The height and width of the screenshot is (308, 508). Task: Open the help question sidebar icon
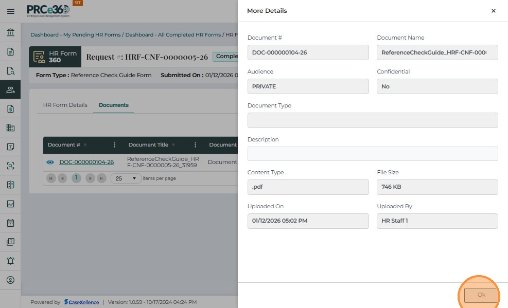[x=10, y=242]
